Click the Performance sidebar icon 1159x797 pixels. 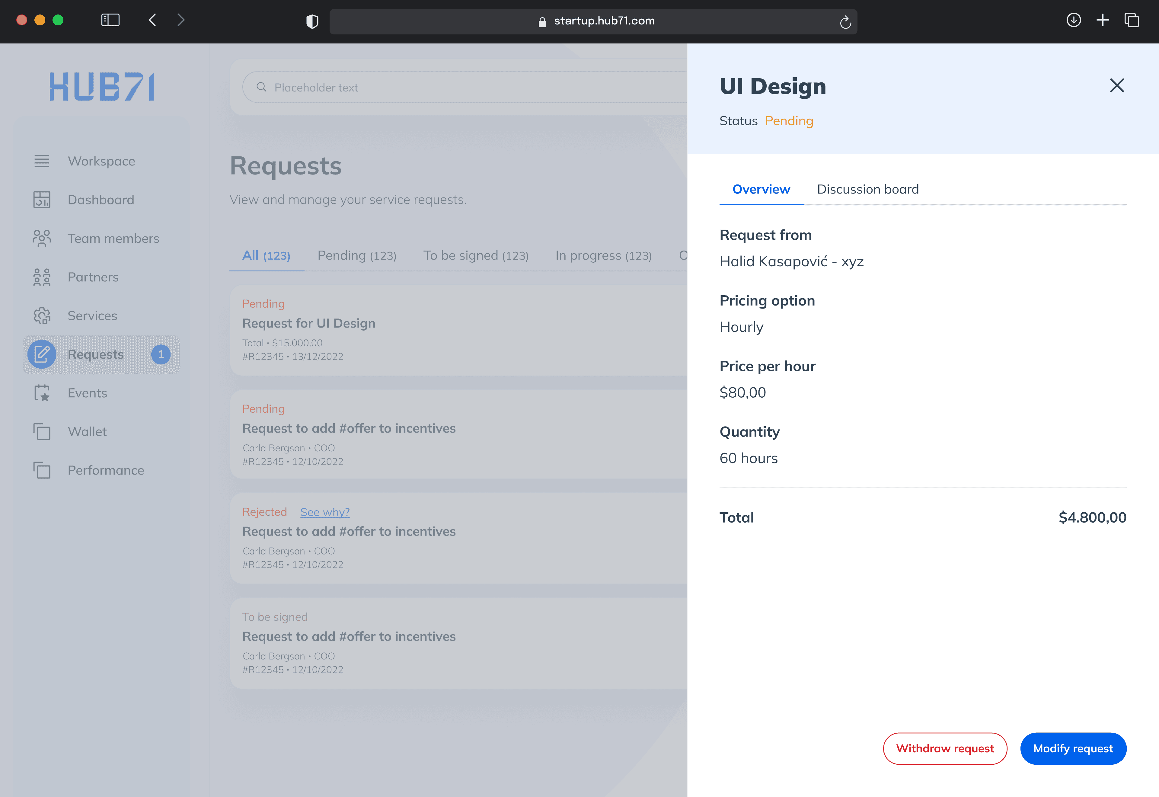pos(42,470)
